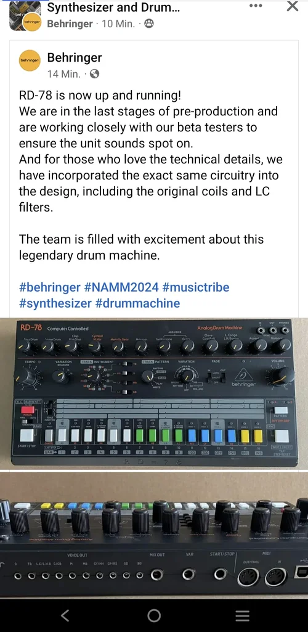Screen dimensions: 308x632
Task: Close the post view with X
Action: (293, 6)
